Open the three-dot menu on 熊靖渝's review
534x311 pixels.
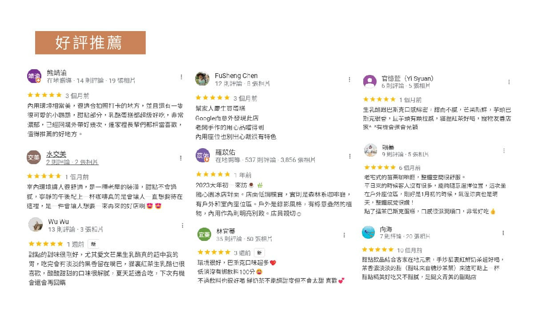coord(181,77)
